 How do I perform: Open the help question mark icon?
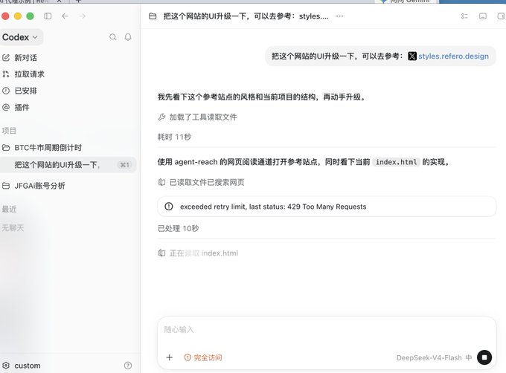click(128, 366)
